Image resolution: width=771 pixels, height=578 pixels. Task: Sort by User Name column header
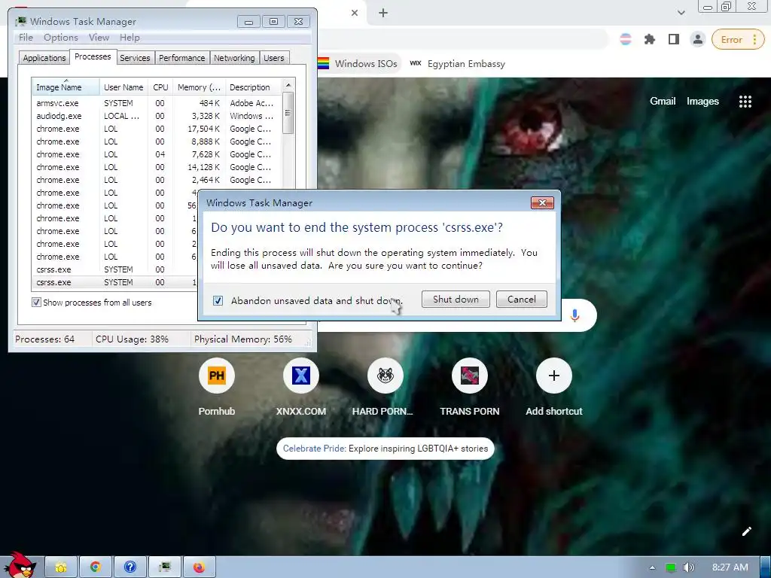pyautogui.click(x=123, y=87)
